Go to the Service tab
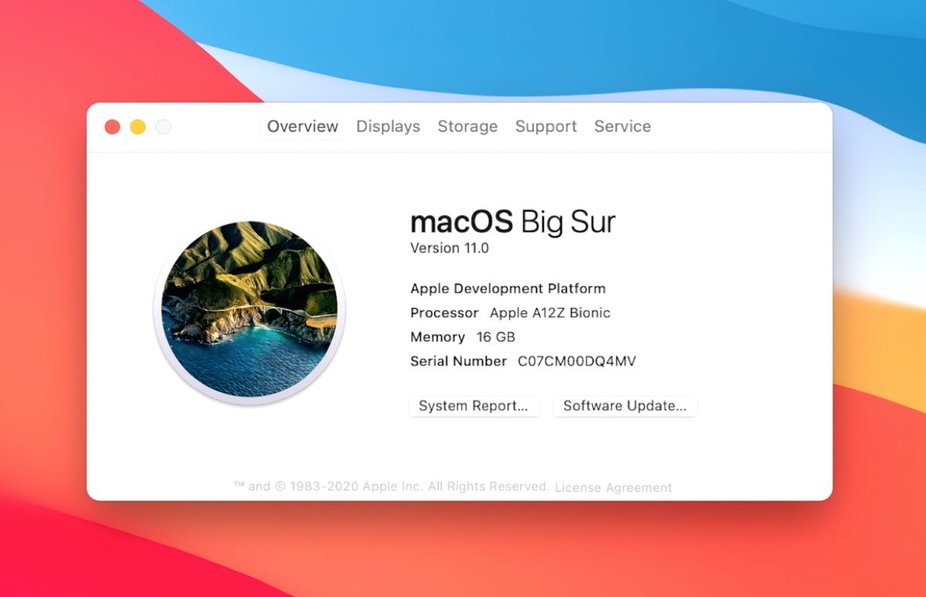The image size is (926, 597). click(x=623, y=126)
